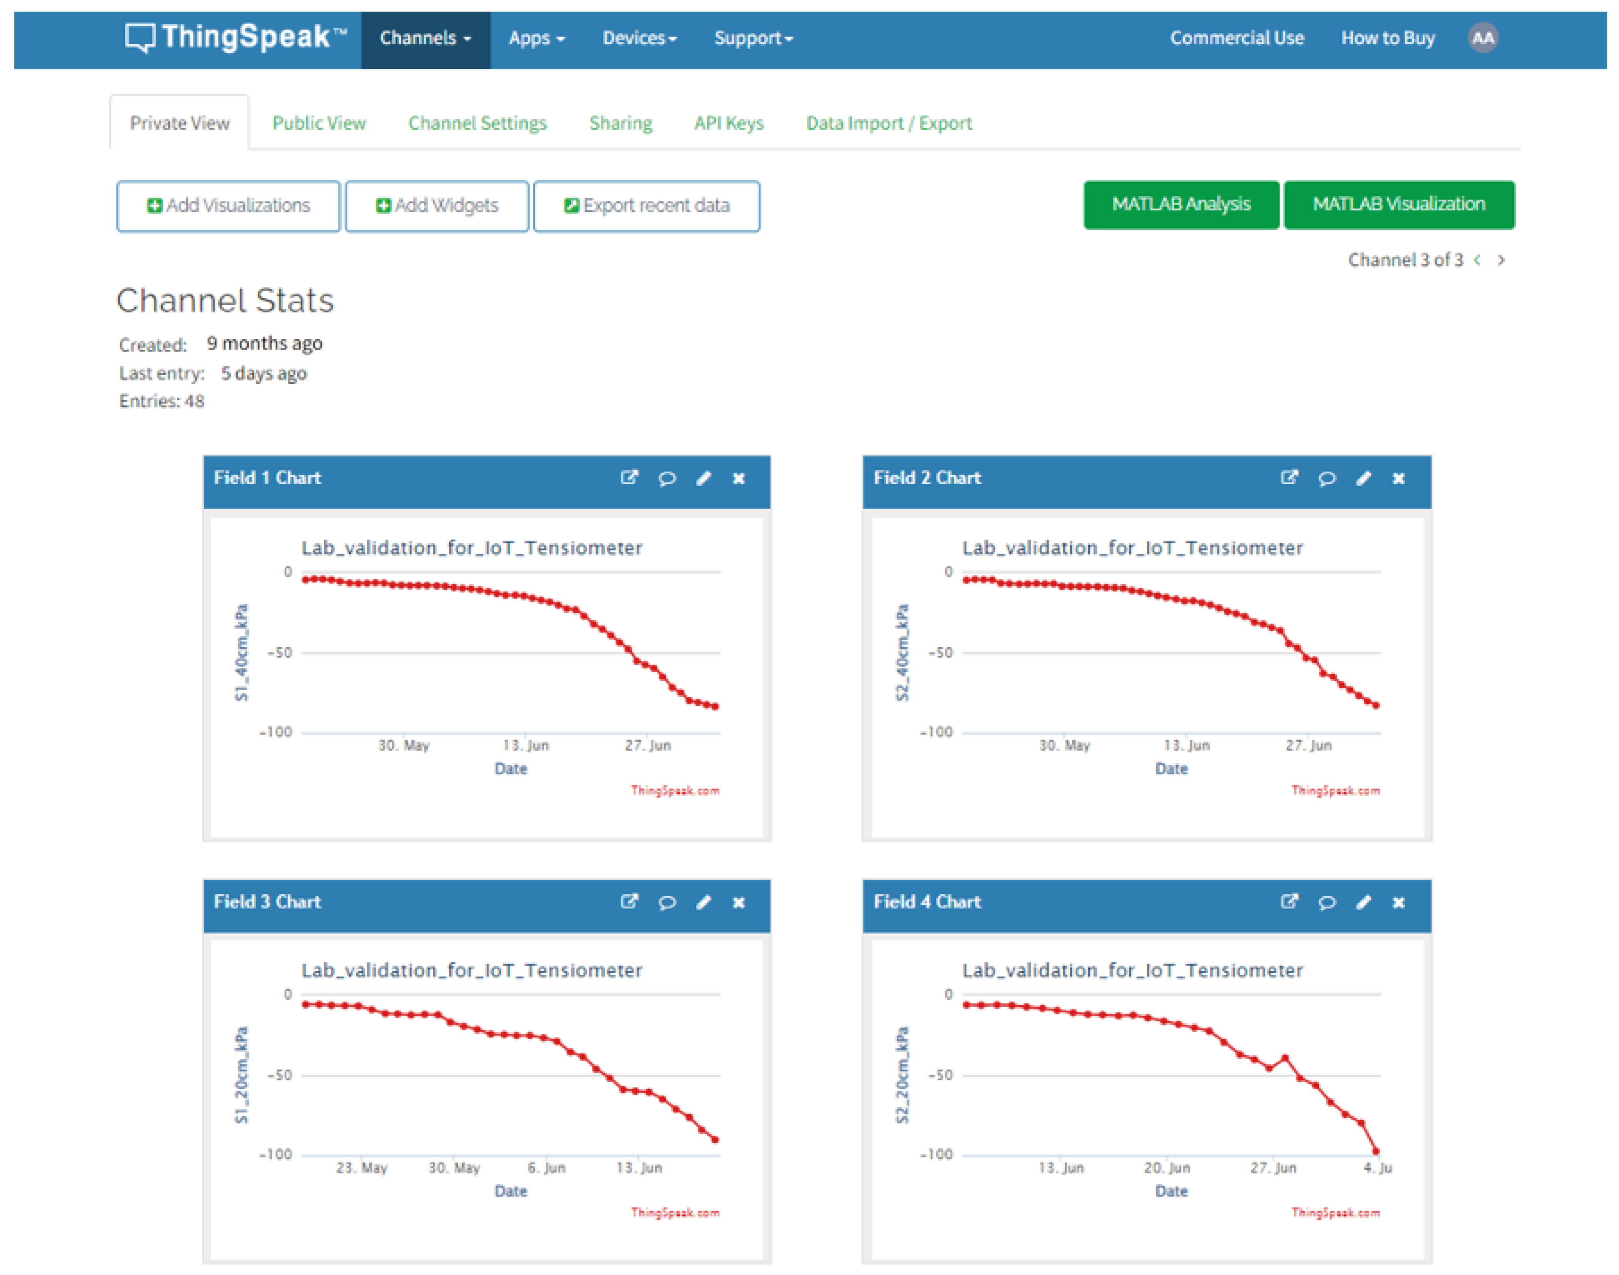Edit Field 3 Chart with pencil icon
This screenshot has width=1619, height=1275.
click(703, 903)
